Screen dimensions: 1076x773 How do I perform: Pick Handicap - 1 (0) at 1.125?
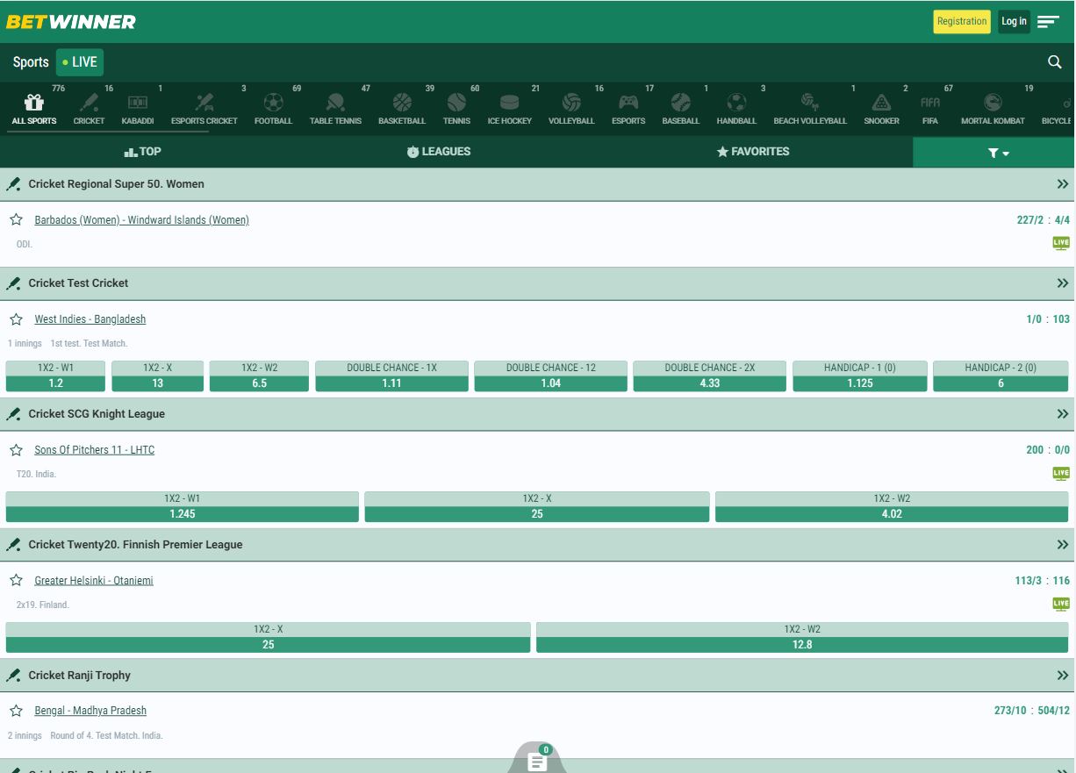point(859,376)
